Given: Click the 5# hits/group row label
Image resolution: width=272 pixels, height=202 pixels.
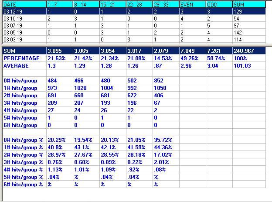Looking at the screenshot, I should [x=20, y=118].
